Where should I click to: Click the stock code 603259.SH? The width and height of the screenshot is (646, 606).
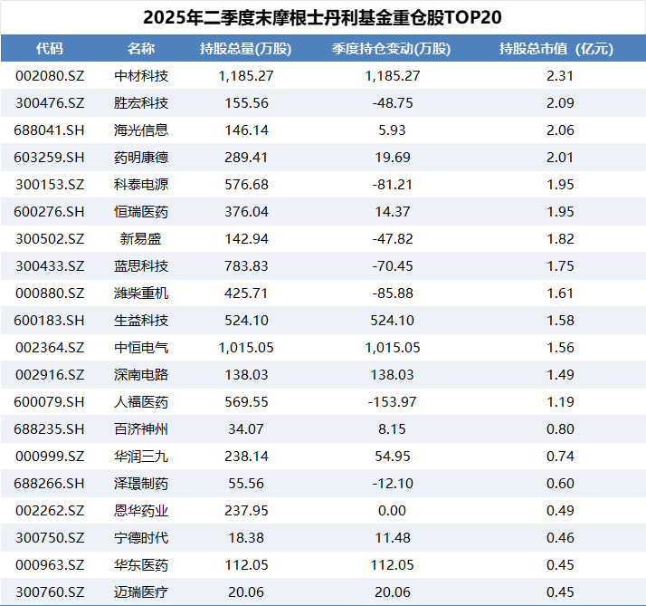point(50,158)
